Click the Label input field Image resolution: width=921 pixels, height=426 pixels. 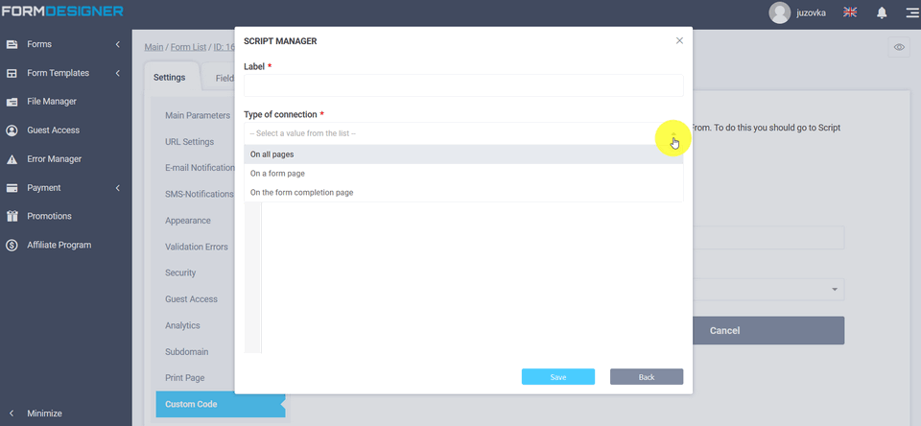tap(463, 85)
